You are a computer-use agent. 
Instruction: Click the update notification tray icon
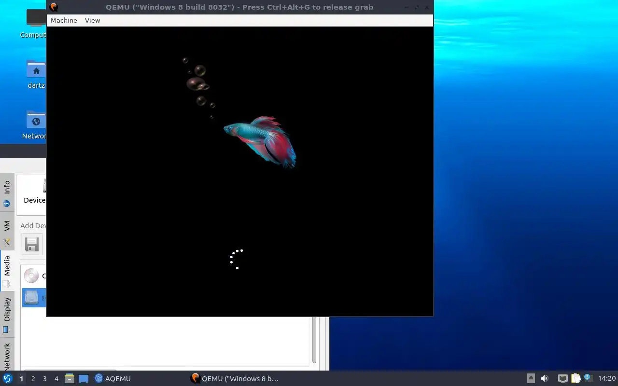(588, 378)
